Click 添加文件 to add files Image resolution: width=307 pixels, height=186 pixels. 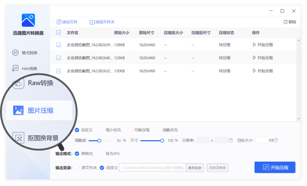tap(67, 22)
